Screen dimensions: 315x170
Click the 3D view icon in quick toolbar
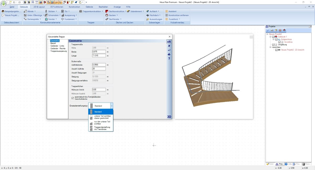(29, 2)
